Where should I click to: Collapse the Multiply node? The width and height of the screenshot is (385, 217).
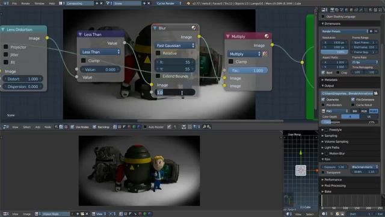click(x=228, y=36)
